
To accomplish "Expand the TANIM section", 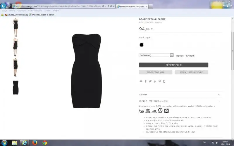I will 180,94.
